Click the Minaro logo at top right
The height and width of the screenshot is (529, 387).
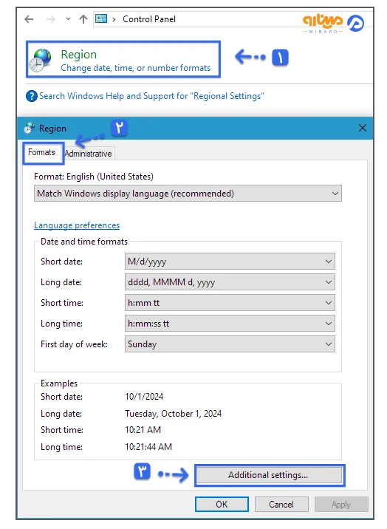point(333,23)
